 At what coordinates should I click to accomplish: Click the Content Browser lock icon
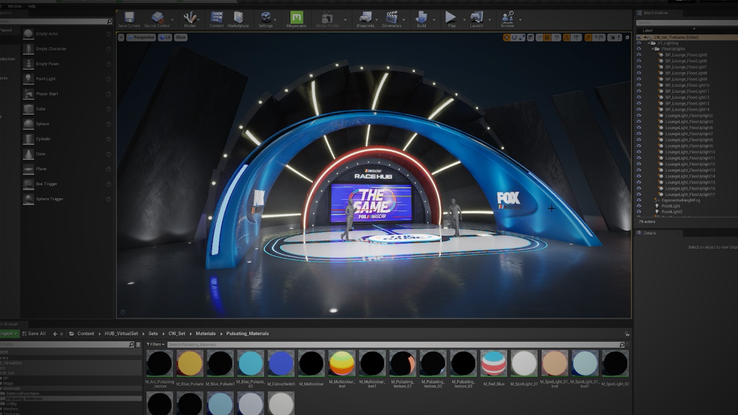[x=627, y=334]
